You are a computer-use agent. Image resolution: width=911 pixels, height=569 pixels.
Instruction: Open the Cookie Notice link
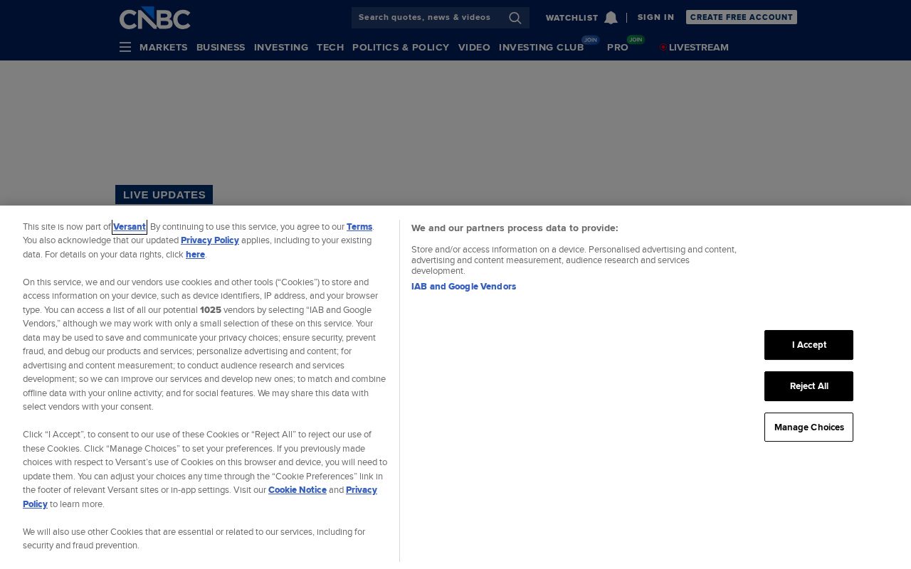[x=297, y=490]
